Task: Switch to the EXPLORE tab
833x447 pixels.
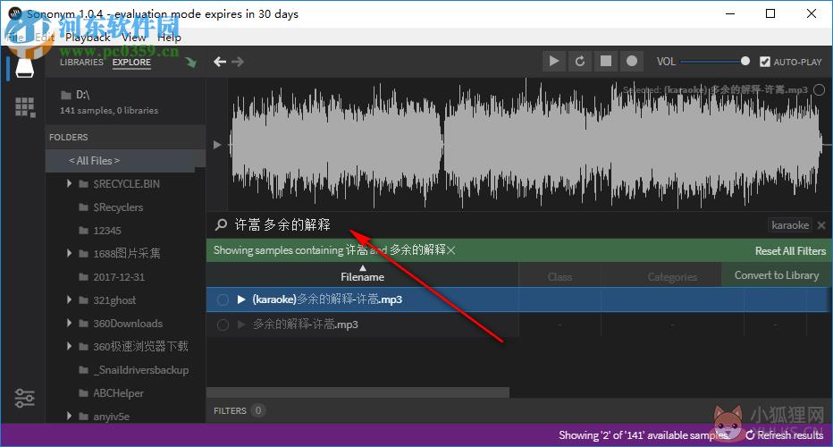Action: tap(131, 63)
